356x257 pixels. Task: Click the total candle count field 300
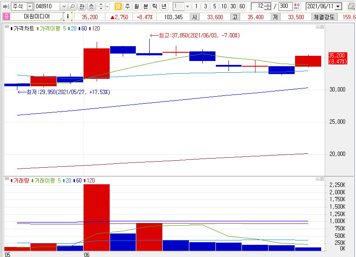[285, 7]
